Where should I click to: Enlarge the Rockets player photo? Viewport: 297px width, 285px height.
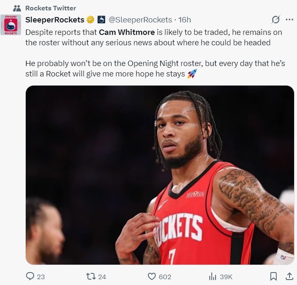[160, 175]
